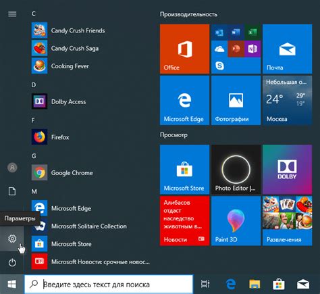Click the Power button icon
The height and width of the screenshot is (294, 320).
12,262
